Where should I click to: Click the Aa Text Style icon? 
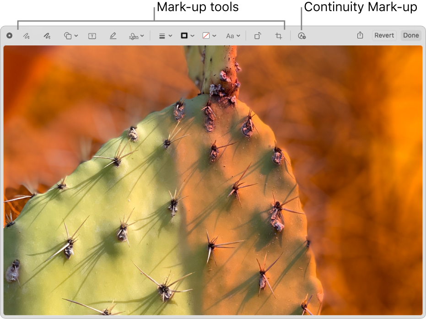pyautogui.click(x=230, y=36)
